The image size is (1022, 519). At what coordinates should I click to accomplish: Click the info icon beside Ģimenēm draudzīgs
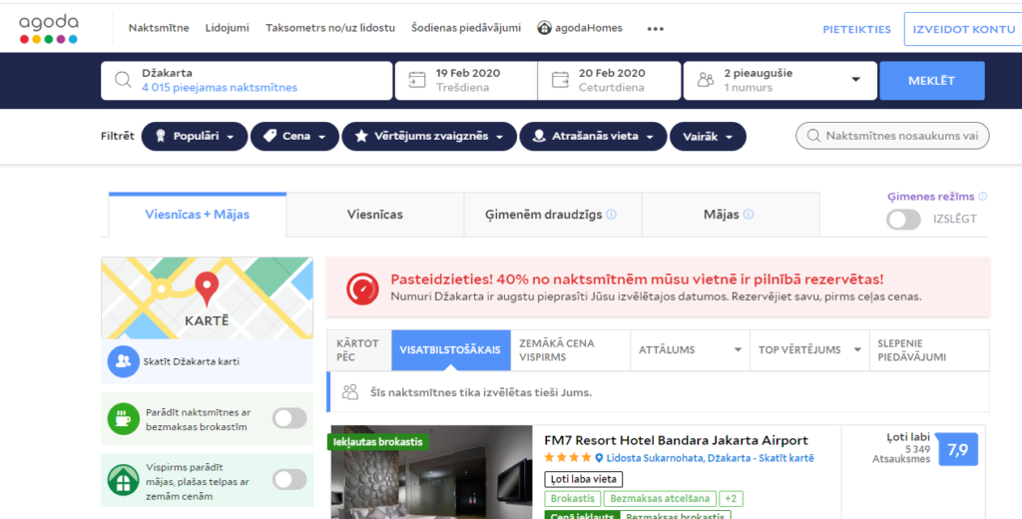click(612, 215)
